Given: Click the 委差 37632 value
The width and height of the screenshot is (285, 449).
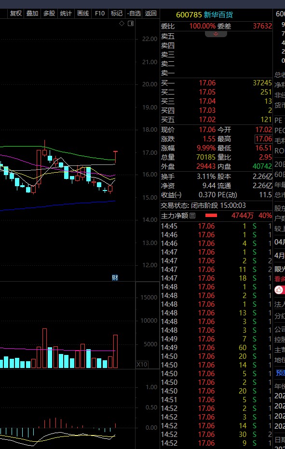Looking at the screenshot, I should 262,26.
